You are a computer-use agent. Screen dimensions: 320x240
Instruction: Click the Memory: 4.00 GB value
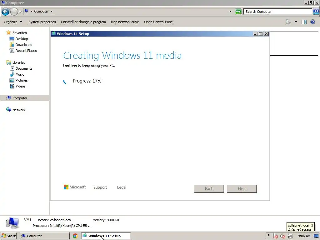pos(113,220)
